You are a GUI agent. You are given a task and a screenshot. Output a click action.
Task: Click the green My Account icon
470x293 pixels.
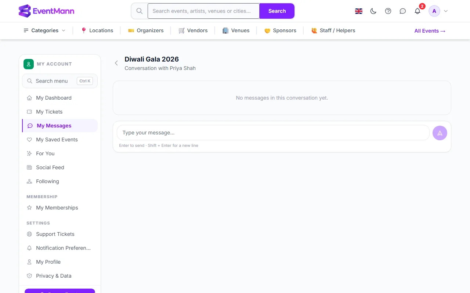click(29, 64)
